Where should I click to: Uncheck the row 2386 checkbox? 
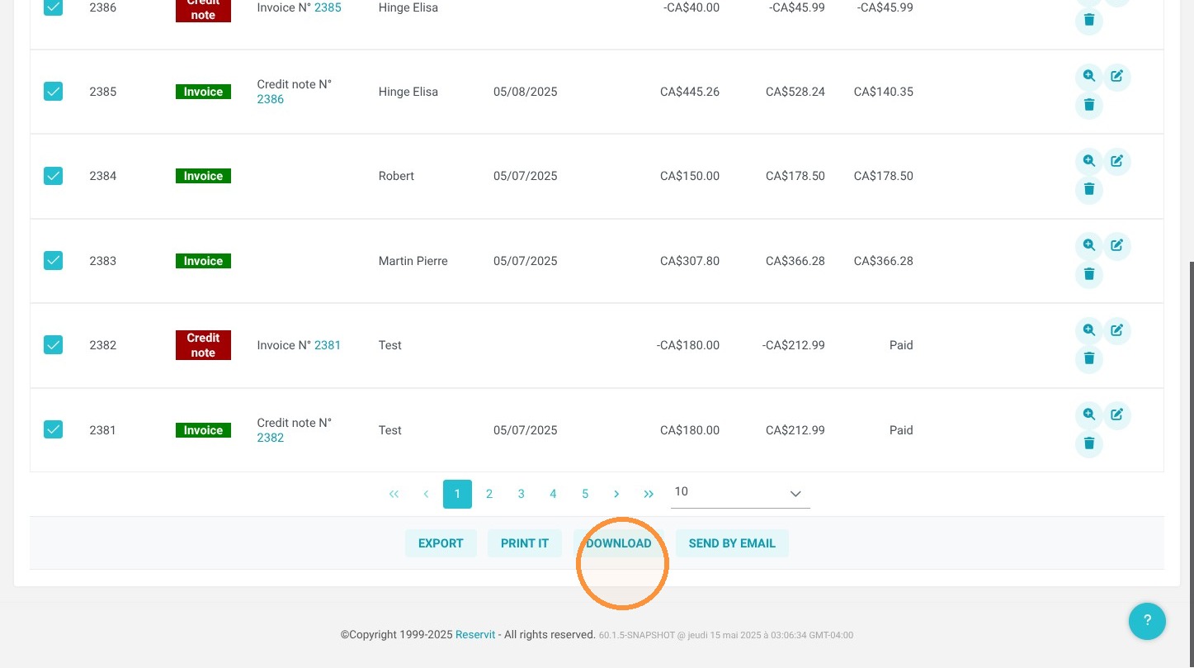53,7
